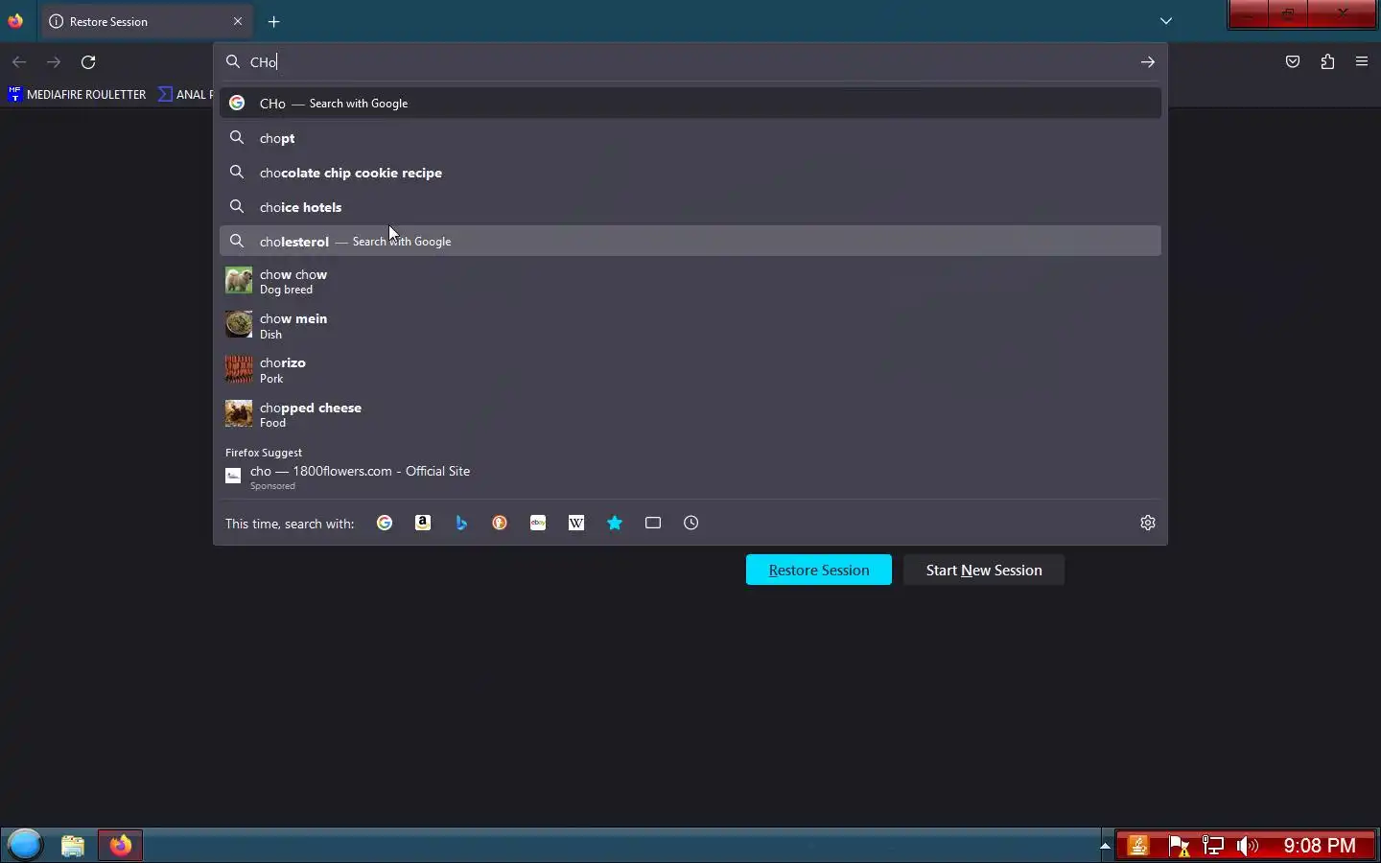Open search settings gear icon
Viewport: 1381px width, 863px height.
tap(1148, 523)
